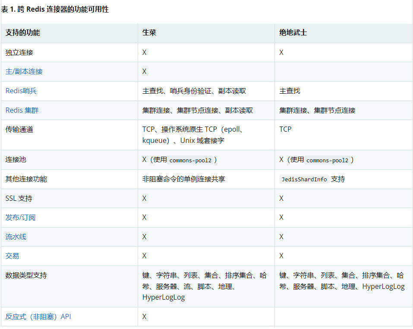
Task: Click the X mark for SSL 支持 under 生菜
Action: point(144,198)
